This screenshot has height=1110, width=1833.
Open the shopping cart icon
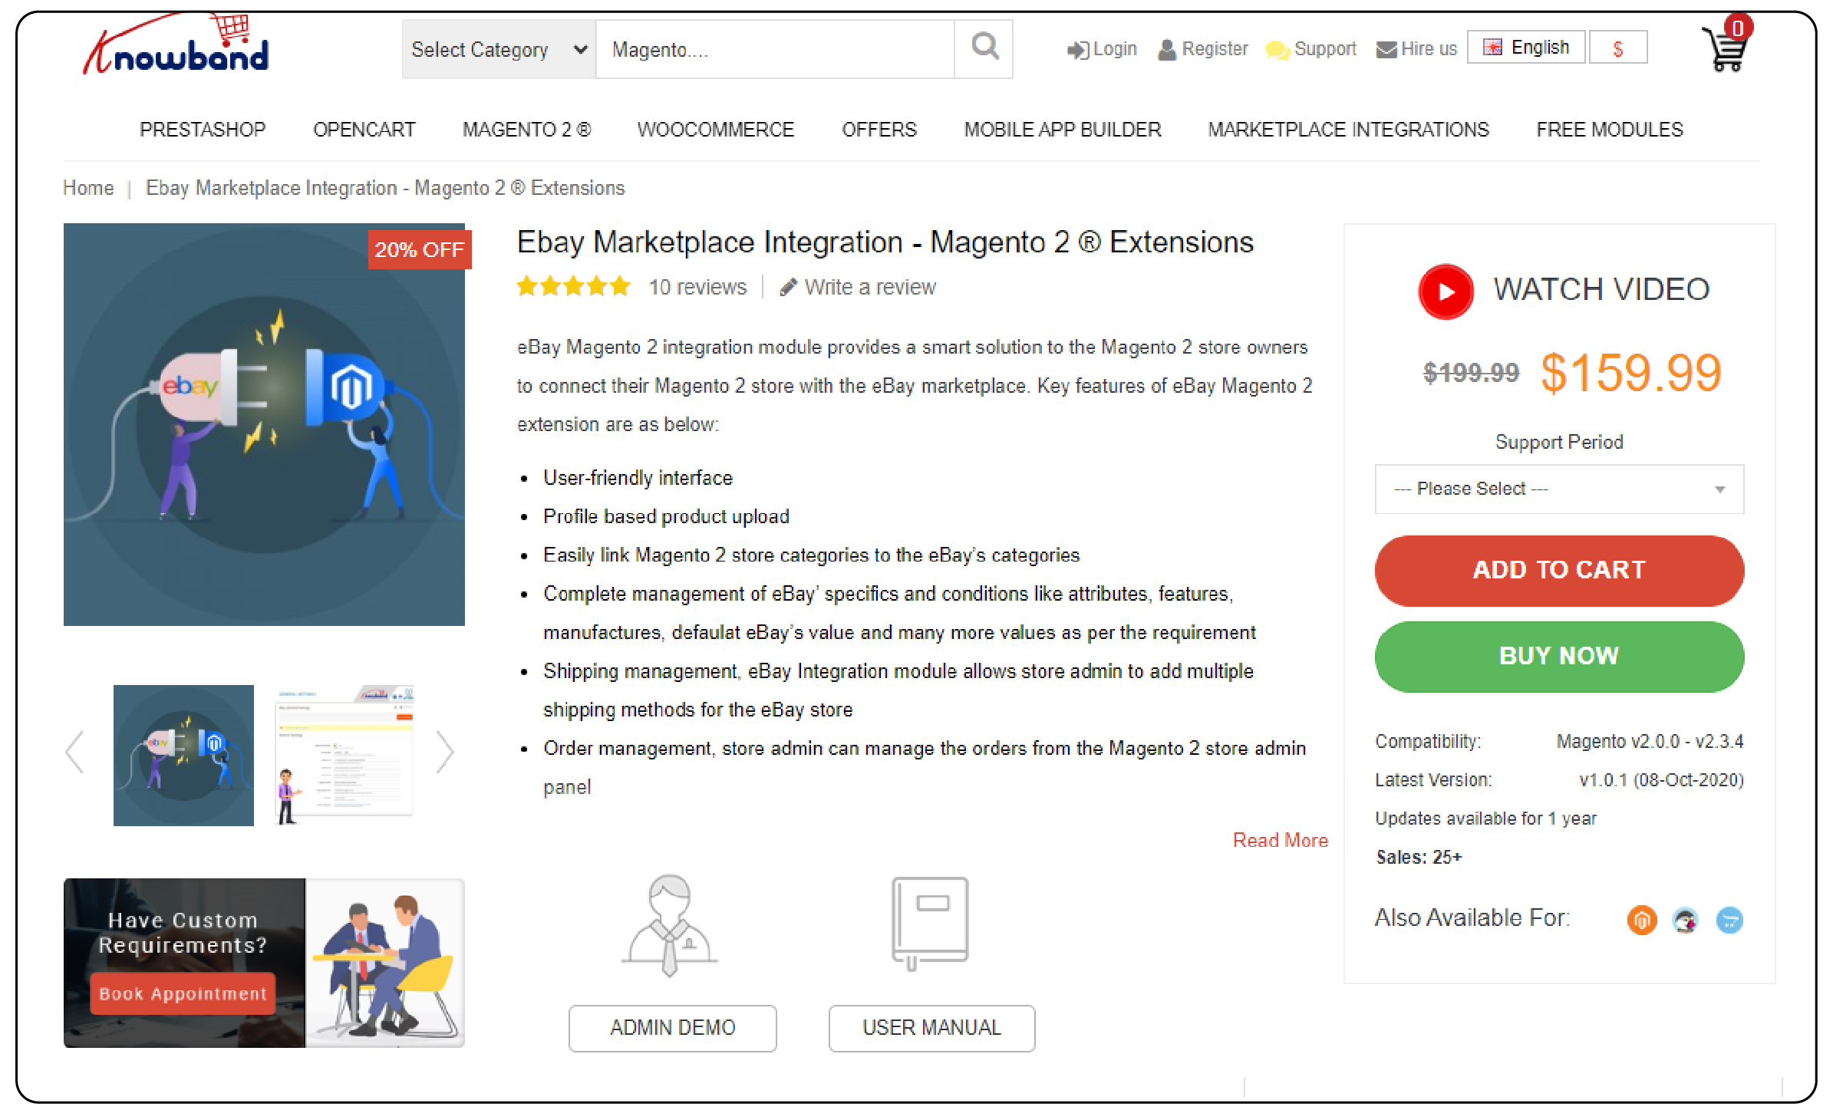tap(1727, 44)
